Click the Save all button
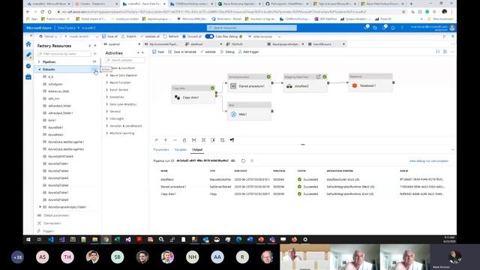480x270 pixels. click(x=110, y=37)
